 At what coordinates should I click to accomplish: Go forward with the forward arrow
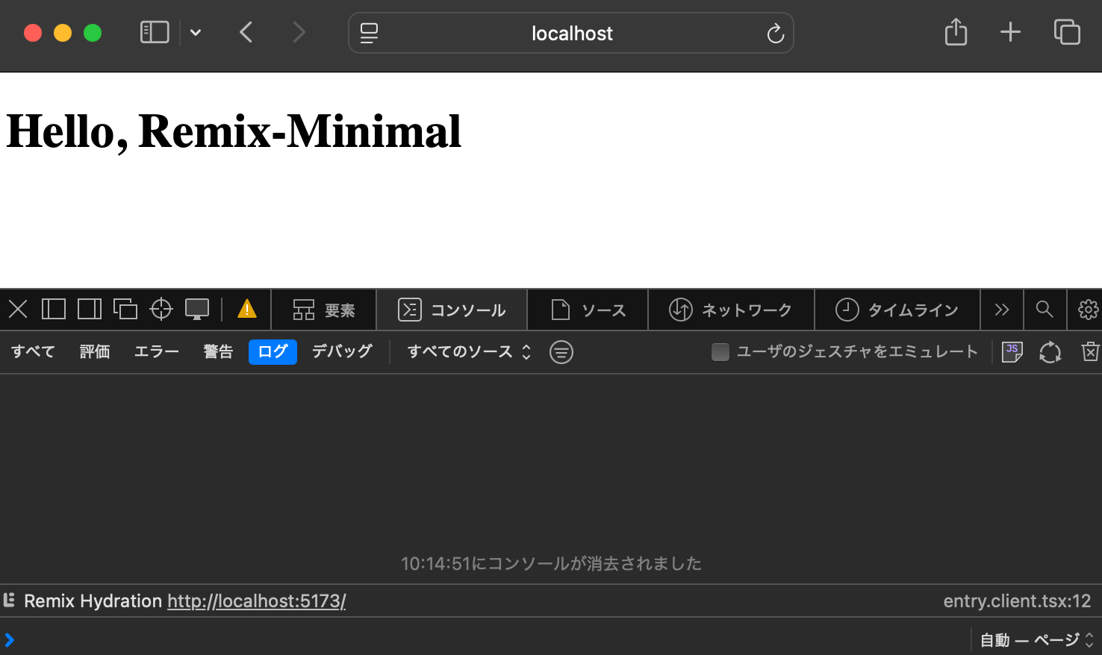(x=299, y=33)
